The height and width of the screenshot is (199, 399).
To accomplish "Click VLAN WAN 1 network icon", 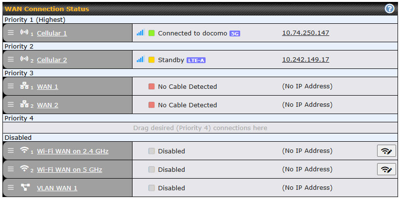I will click(x=25, y=187).
